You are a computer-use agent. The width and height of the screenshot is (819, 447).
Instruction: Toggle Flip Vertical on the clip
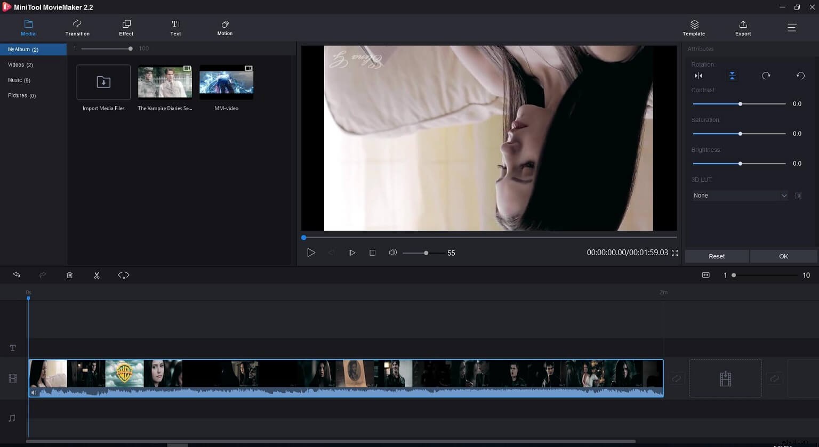tap(732, 75)
